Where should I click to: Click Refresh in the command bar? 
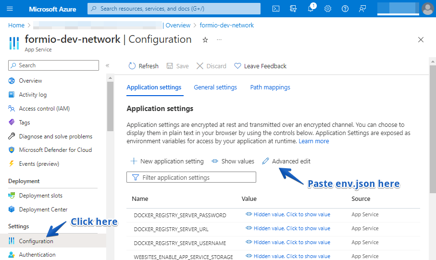point(143,66)
